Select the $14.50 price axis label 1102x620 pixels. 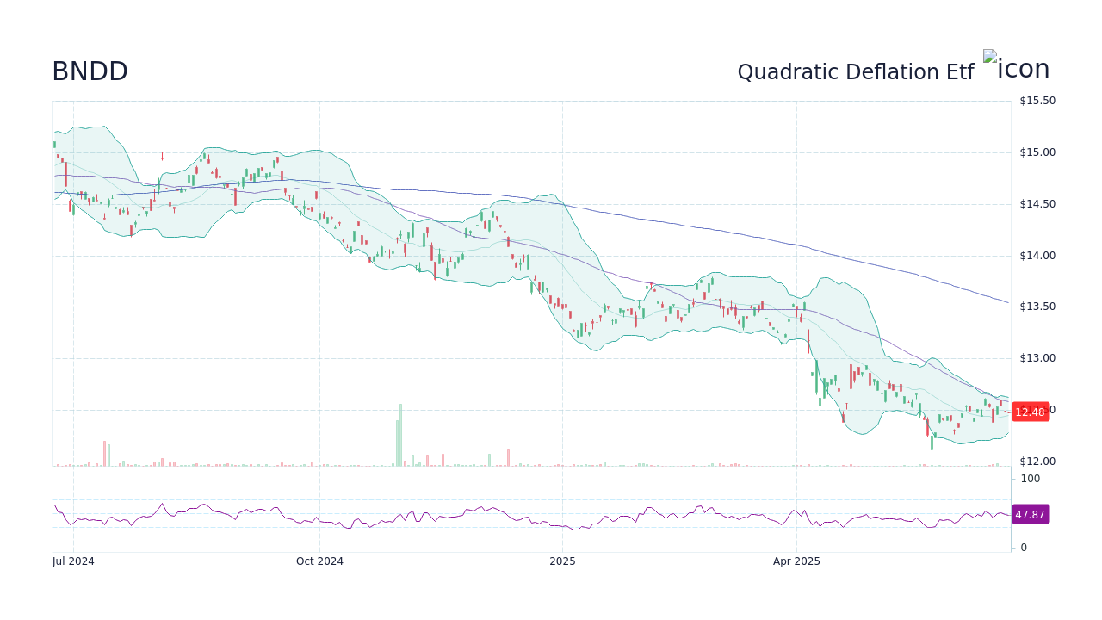click(1037, 204)
